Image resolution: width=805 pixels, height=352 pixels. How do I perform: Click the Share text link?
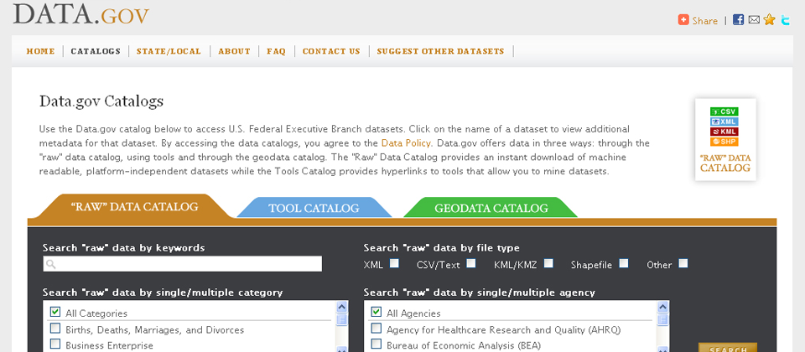point(704,20)
